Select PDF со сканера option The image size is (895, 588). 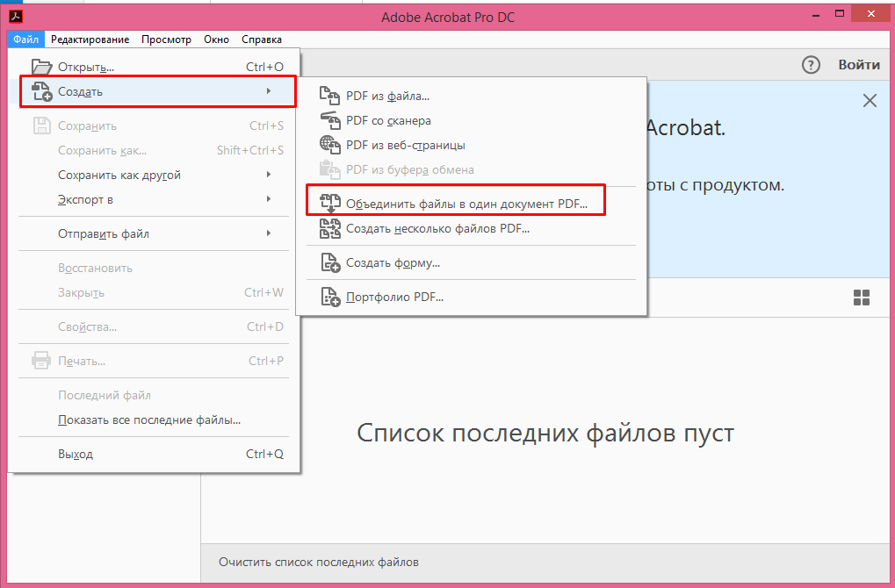[x=471, y=120]
